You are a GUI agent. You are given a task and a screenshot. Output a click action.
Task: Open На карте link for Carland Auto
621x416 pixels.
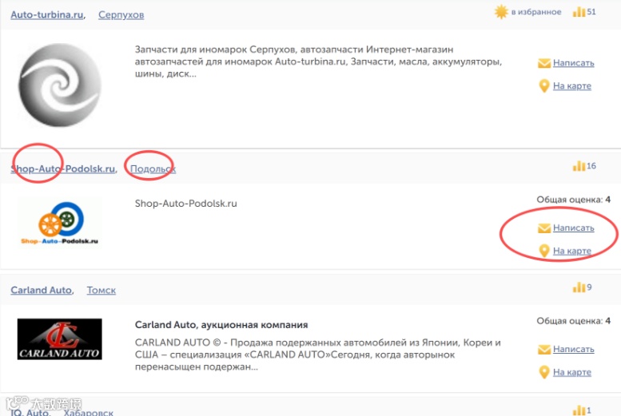tap(572, 372)
